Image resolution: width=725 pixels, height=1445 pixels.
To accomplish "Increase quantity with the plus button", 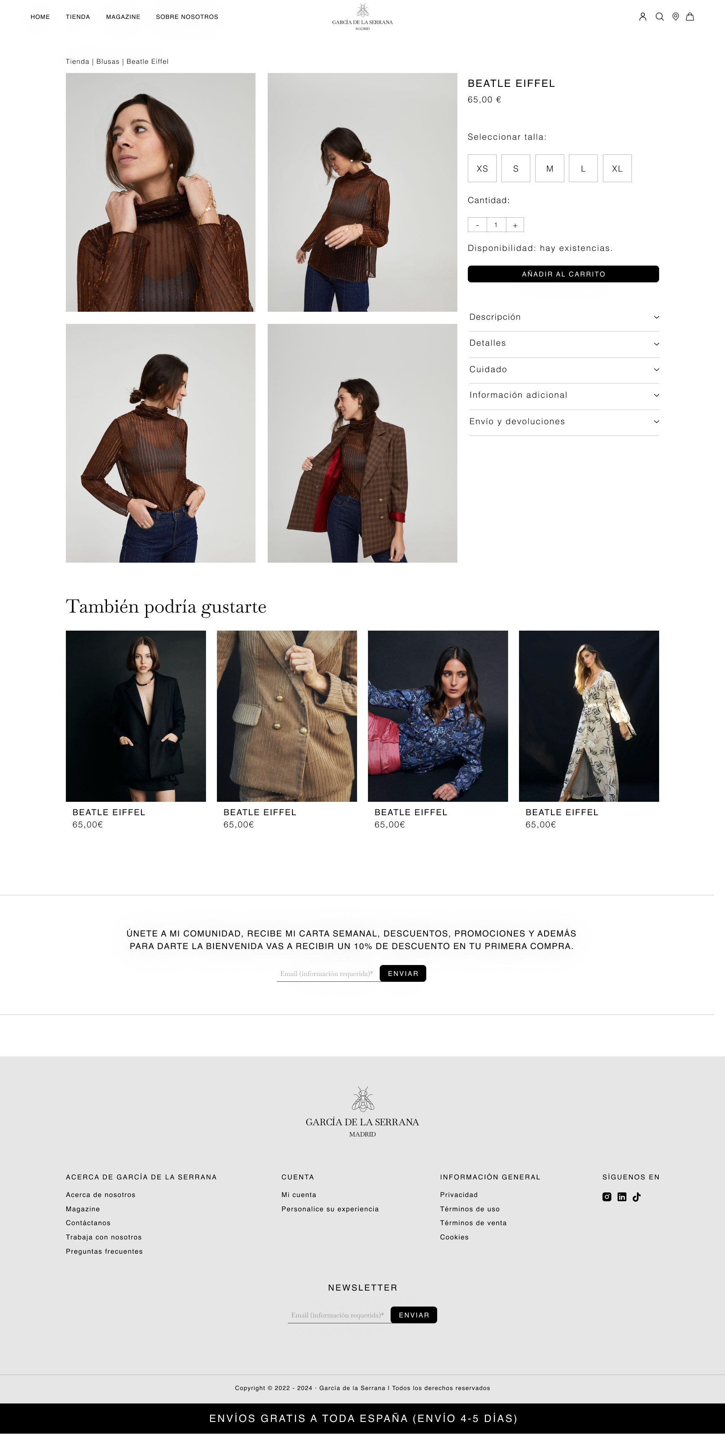I will 514,225.
